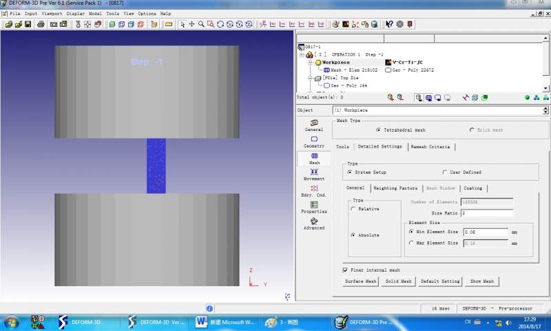Click the Show Mesh button
The height and width of the screenshot is (331, 551).
click(482, 281)
